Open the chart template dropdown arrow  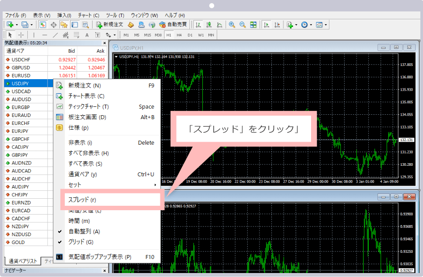[326, 25]
